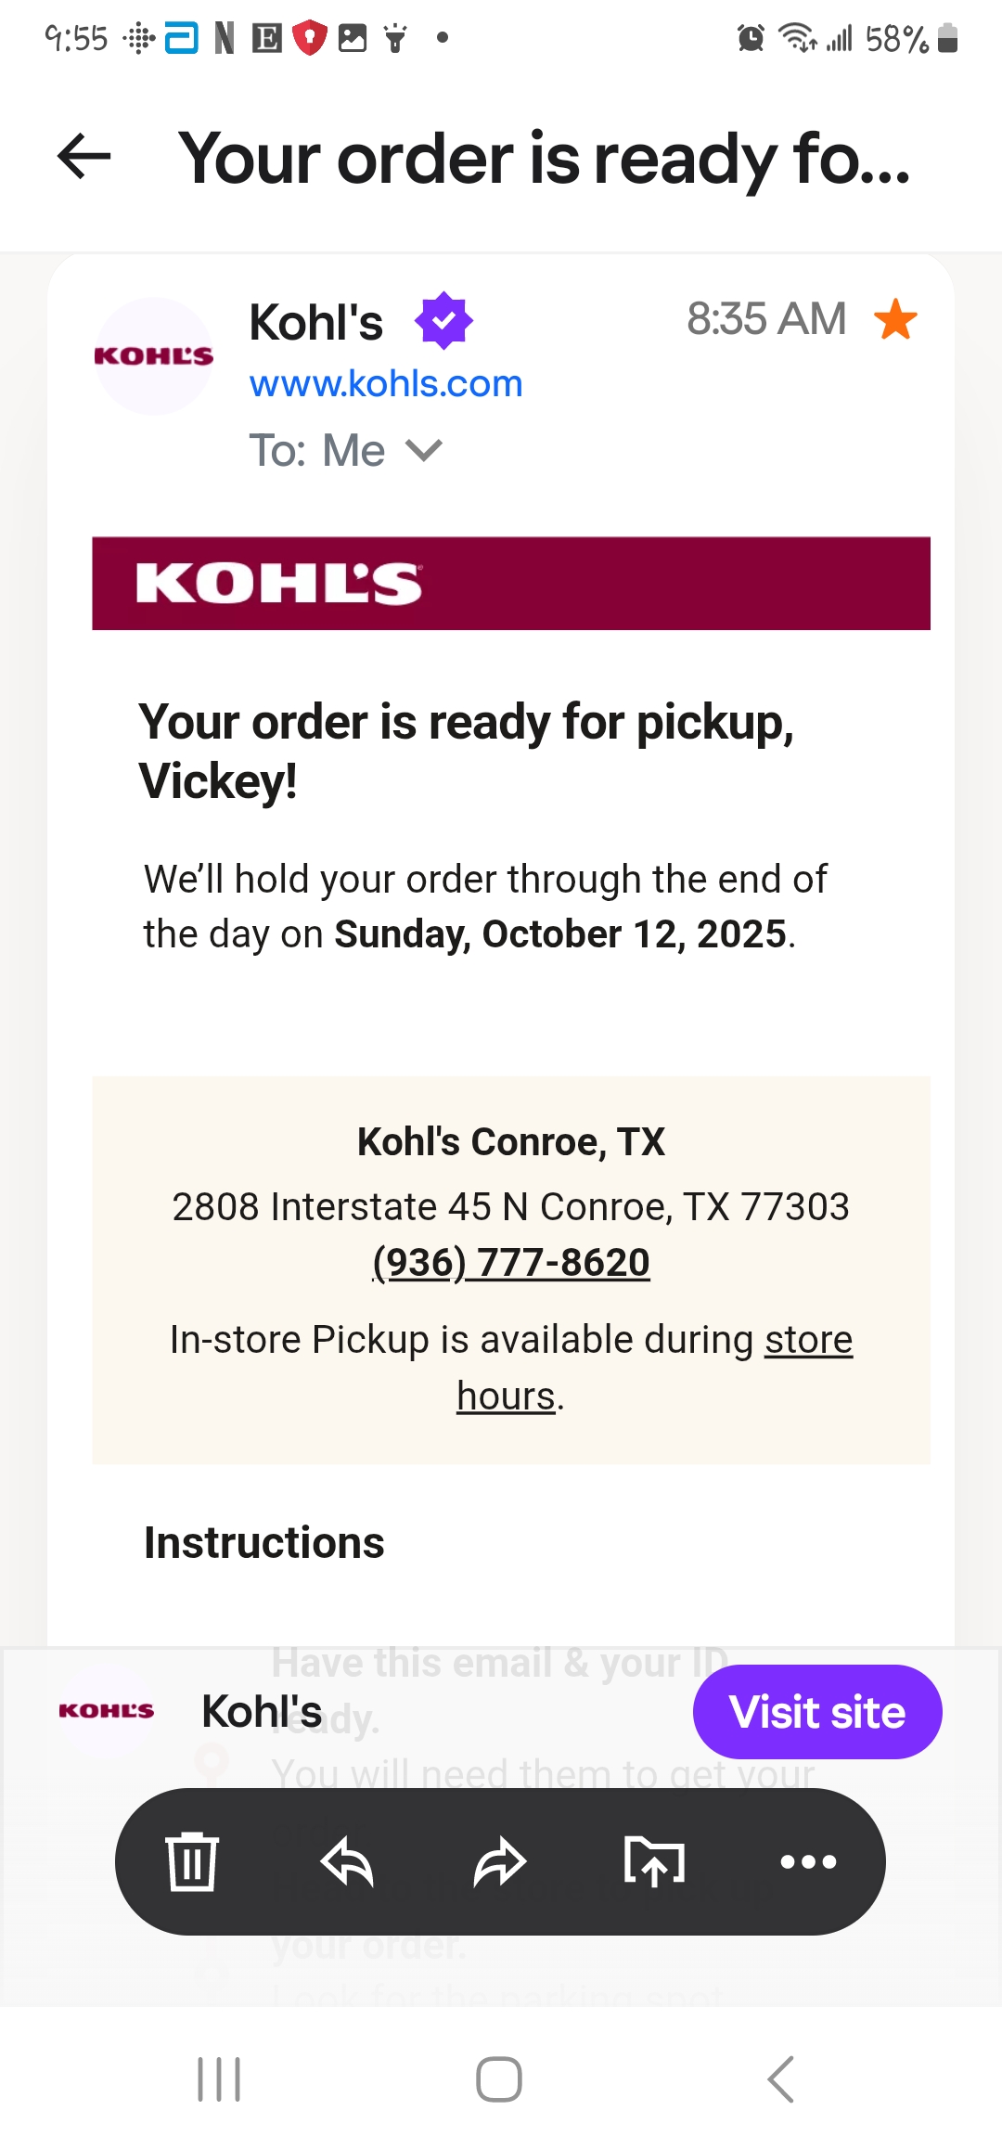Tap the email subject title
This screenshot has width=1002, height=2149.
click(545, 158)
